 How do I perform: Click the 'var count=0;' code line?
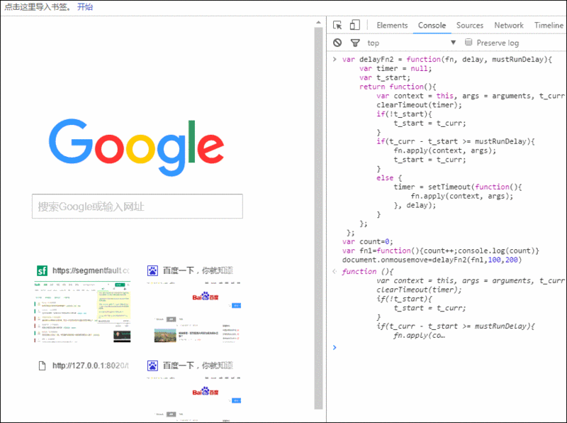tap(367, 241)
